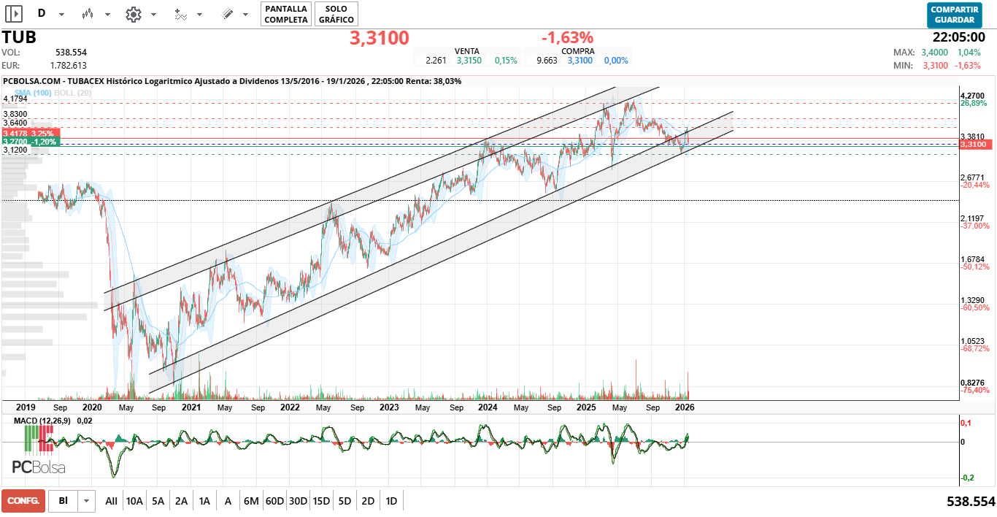Select the 2A time range

tap(181, 501)
